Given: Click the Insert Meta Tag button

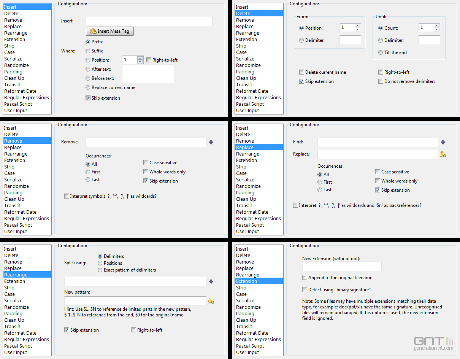Looking at the screenshot, I should click(x=110, y=31).
